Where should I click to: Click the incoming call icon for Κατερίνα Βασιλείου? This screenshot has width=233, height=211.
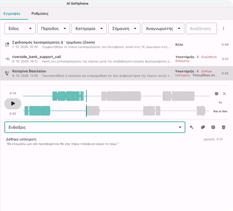click(7, 73)
